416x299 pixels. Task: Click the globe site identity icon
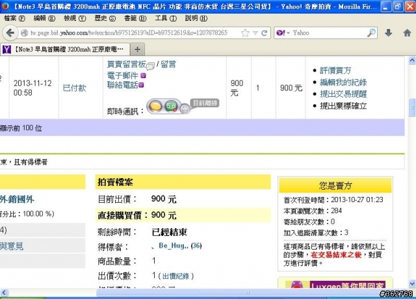(25, 33)
